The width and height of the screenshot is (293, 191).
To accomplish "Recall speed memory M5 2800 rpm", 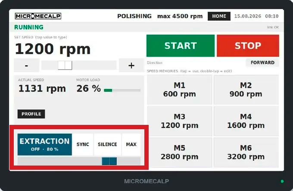I will click(179, 153).
